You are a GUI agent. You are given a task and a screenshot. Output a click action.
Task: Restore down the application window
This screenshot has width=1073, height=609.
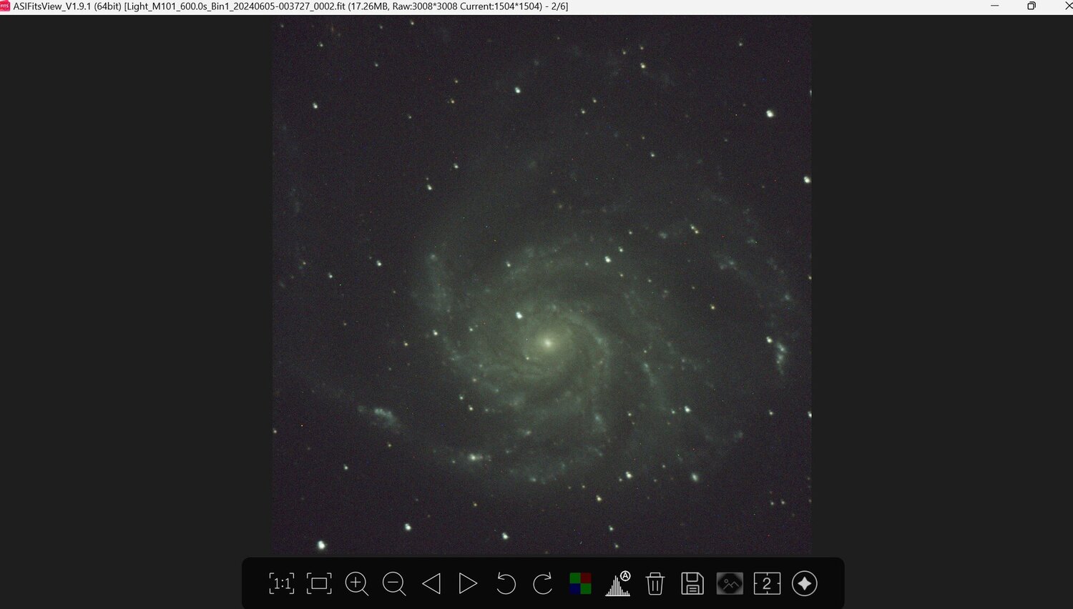[x=1031, y=6]
